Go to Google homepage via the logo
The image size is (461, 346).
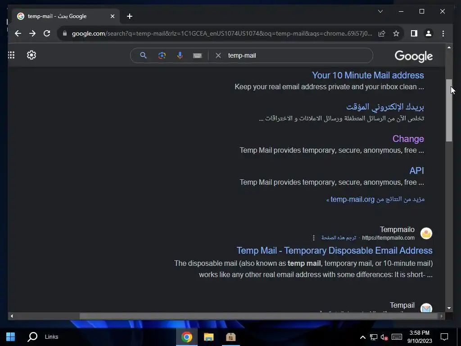[413, 56]
